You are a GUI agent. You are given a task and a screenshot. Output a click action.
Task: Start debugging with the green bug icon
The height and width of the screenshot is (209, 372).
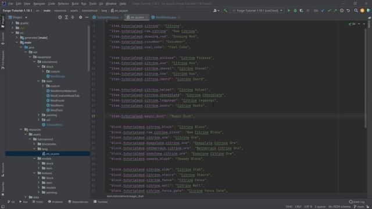(x=295, y=10)
